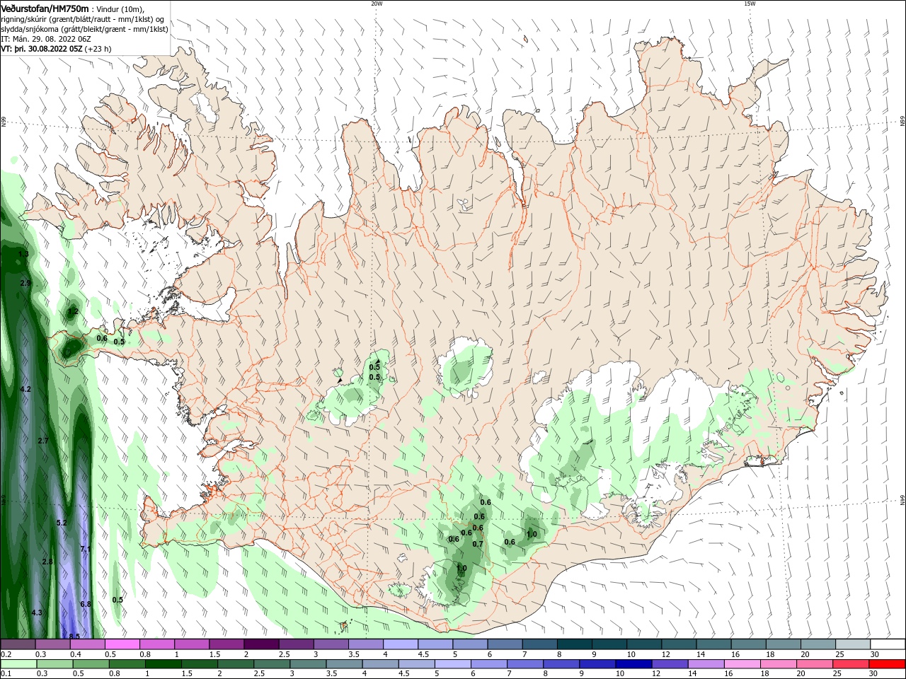Click the 'IT: Mán. 29. 08. 2022 06Z' line
906x679 pixels.
pos(46,39)
